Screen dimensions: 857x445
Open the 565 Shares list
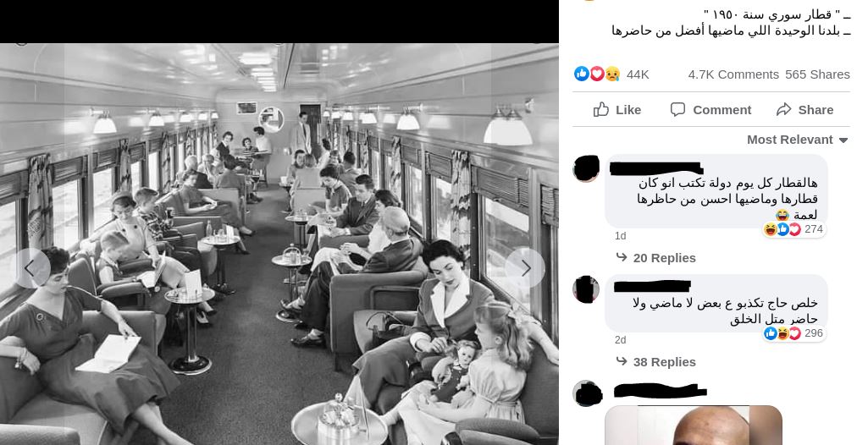[818, 74]
